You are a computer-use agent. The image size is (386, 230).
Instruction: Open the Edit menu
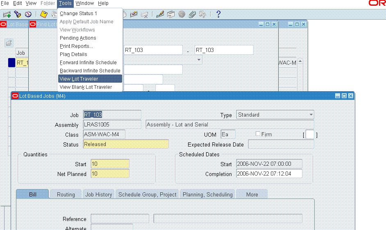coord(18,3)
